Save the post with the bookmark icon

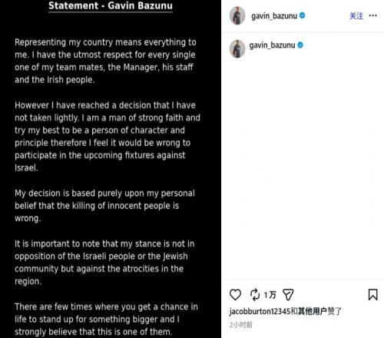372,294
